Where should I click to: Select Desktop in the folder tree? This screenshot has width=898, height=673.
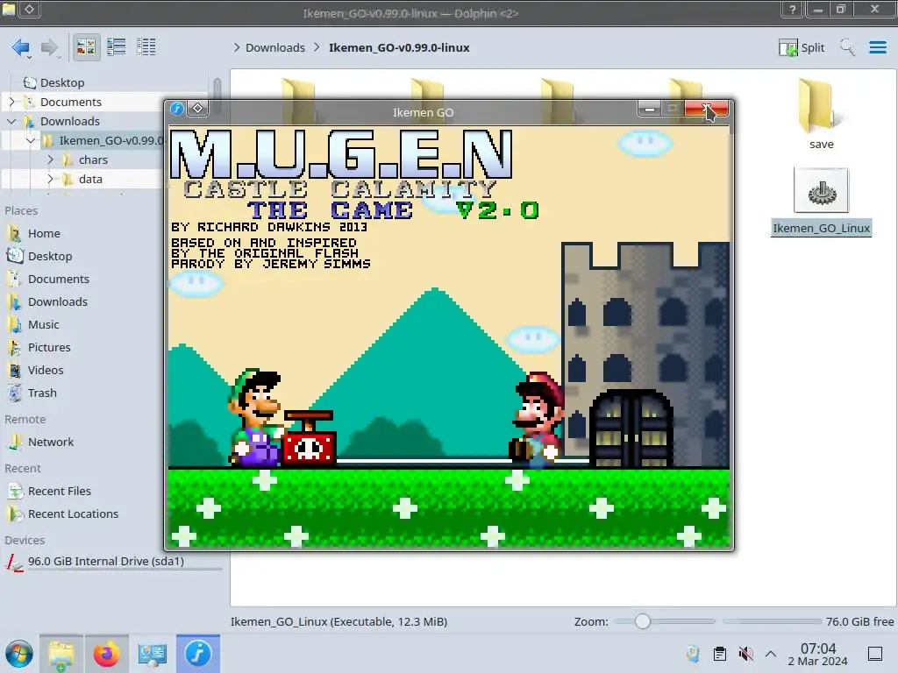point(62,82)
